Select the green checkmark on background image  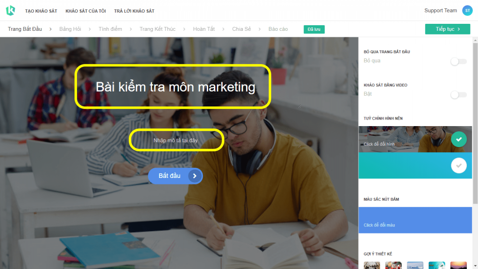tap(458, 139)
